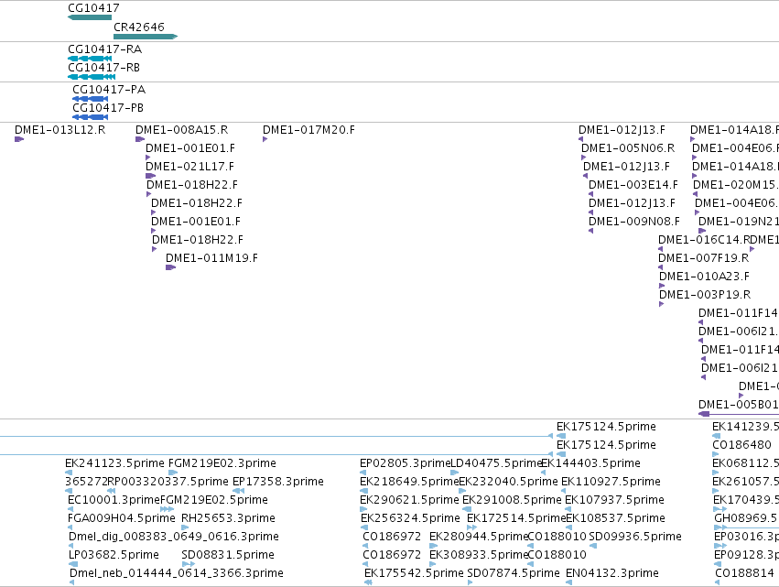Viewport: 779px width, 587px height.
Task: Open the Dmel_dig_008383_0649_0616.3prime label
Action: coord(174,537)
